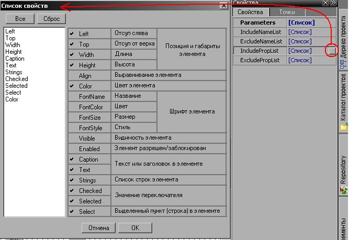The height and width of the screenshot is (240, 349).
Task: Close the Свойства panel with X
Action: (x=325, y=3)
